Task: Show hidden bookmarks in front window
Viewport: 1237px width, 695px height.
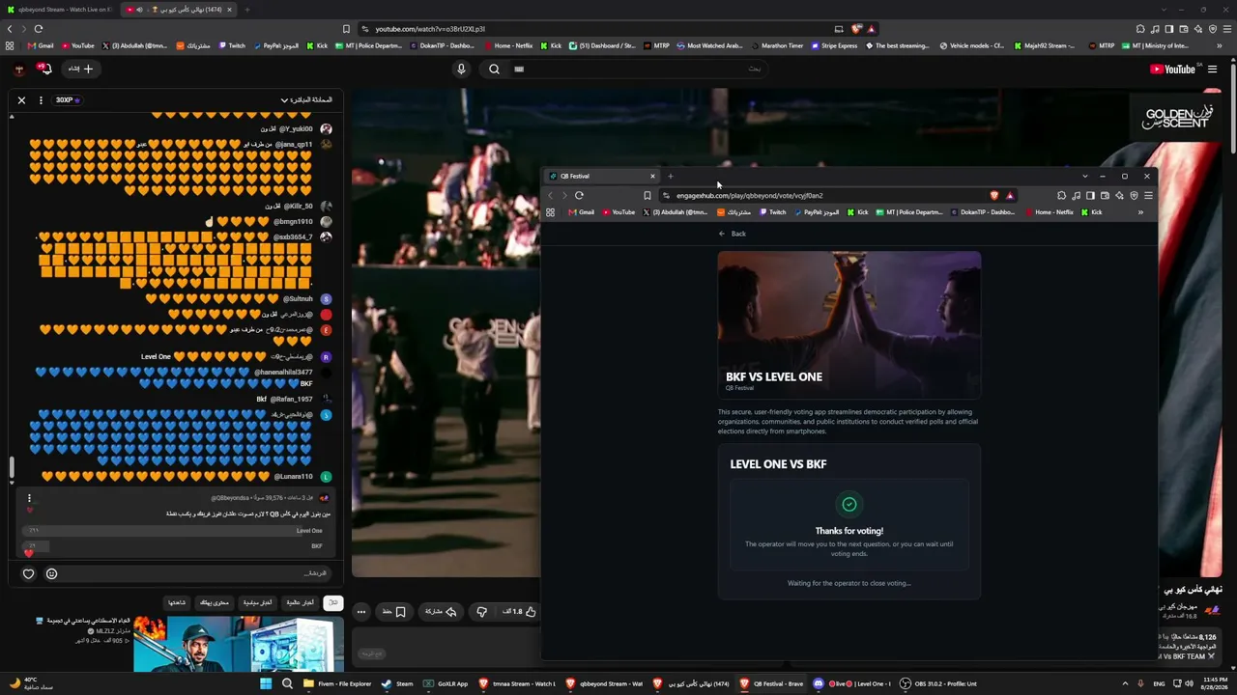Action: point(1140,212)
